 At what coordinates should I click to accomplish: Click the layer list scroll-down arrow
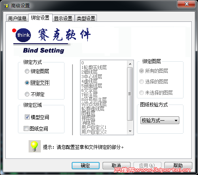point(130,131)
